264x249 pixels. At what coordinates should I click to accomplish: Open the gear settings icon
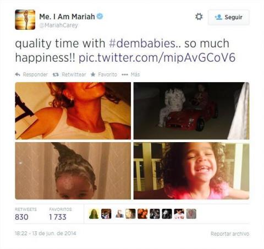click(199, 17)
